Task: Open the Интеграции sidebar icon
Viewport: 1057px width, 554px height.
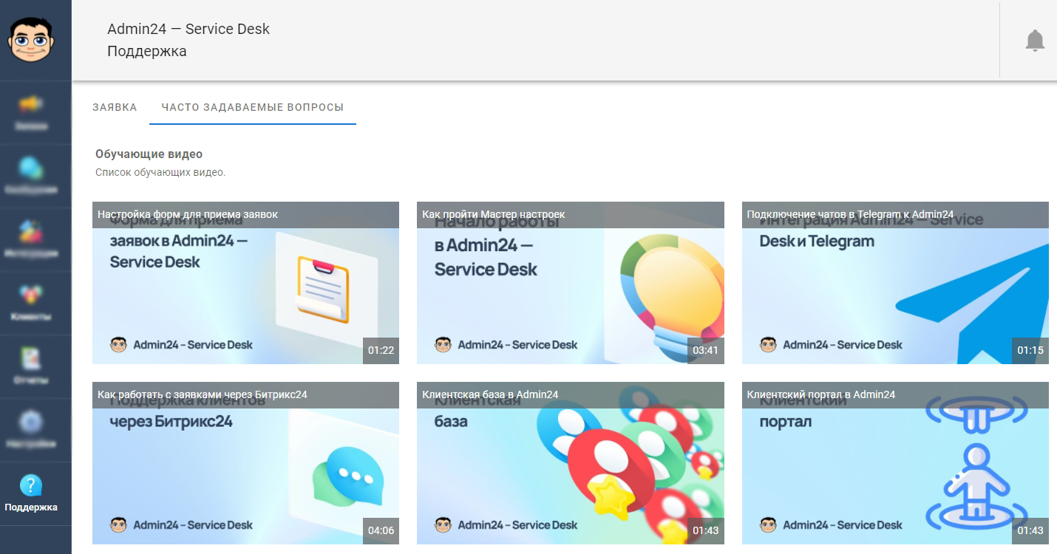Action: point(31,231)
